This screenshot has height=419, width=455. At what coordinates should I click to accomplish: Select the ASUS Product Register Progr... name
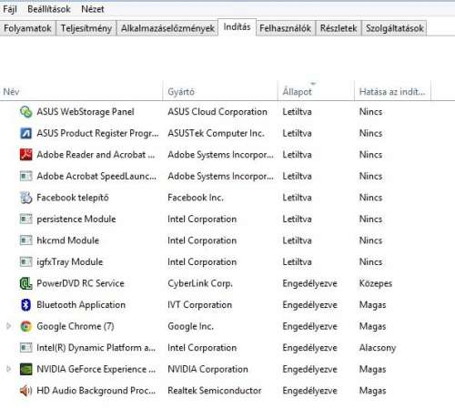pyautogui.click(x=97, y=133)
